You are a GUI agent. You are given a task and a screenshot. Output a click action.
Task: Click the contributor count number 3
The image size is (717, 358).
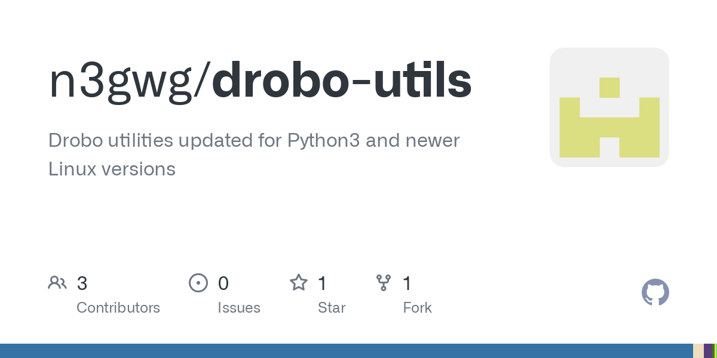point(82,283)
